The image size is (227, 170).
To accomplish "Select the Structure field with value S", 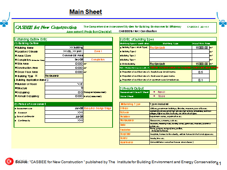I will tap(64, 88).
